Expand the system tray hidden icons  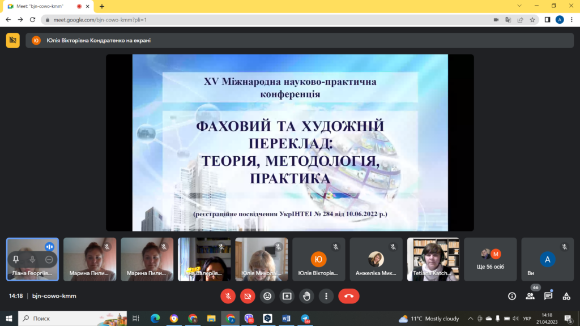point(470,319)
